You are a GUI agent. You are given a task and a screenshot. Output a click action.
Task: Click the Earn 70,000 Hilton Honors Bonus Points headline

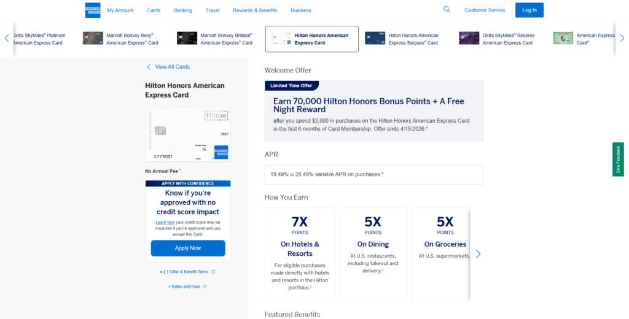[369, 105]
